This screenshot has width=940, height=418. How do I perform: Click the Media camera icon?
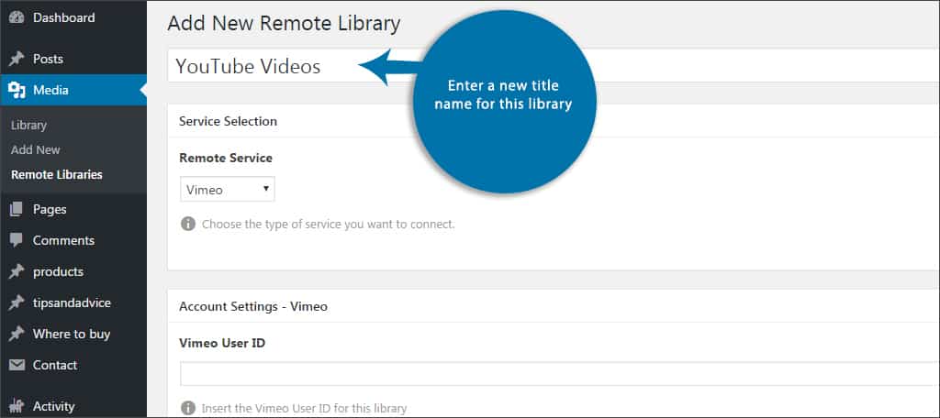click(17, 90)
